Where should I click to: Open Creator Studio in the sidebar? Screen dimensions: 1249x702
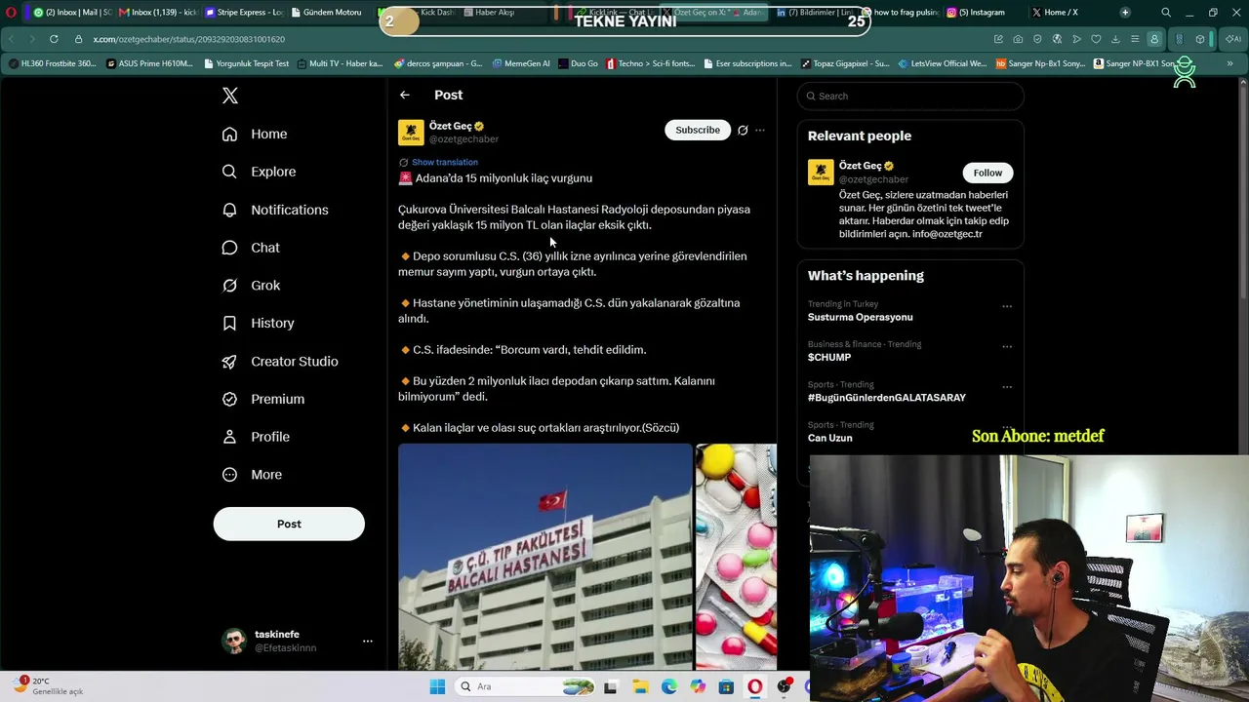(280, 361)
